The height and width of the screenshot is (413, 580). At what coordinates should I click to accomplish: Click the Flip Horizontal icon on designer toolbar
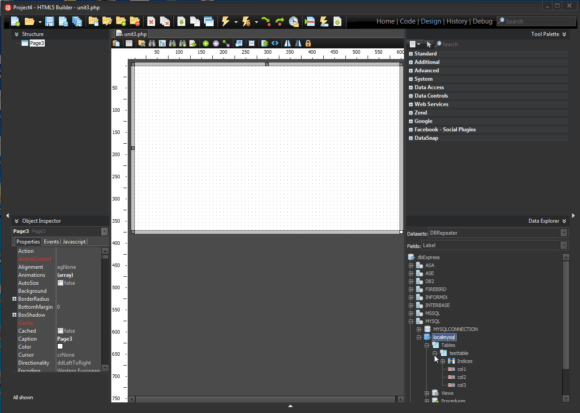[286, 43]
